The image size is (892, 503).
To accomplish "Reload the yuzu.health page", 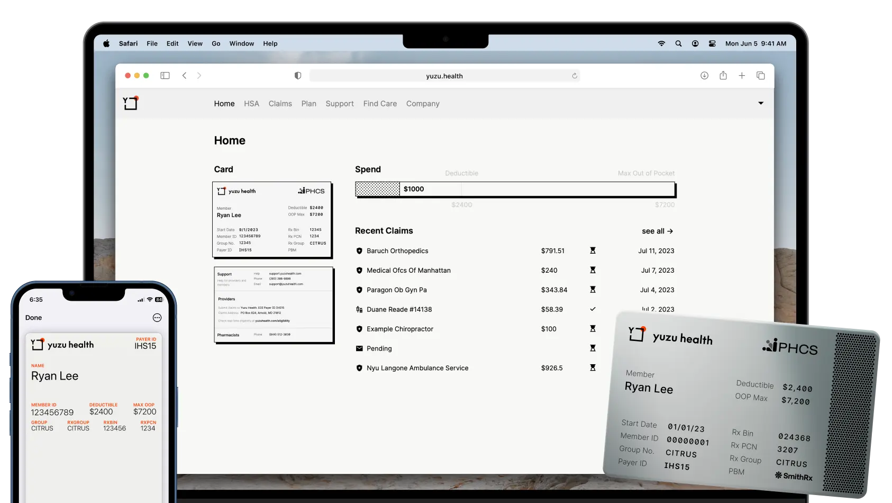I will [575, 76].
